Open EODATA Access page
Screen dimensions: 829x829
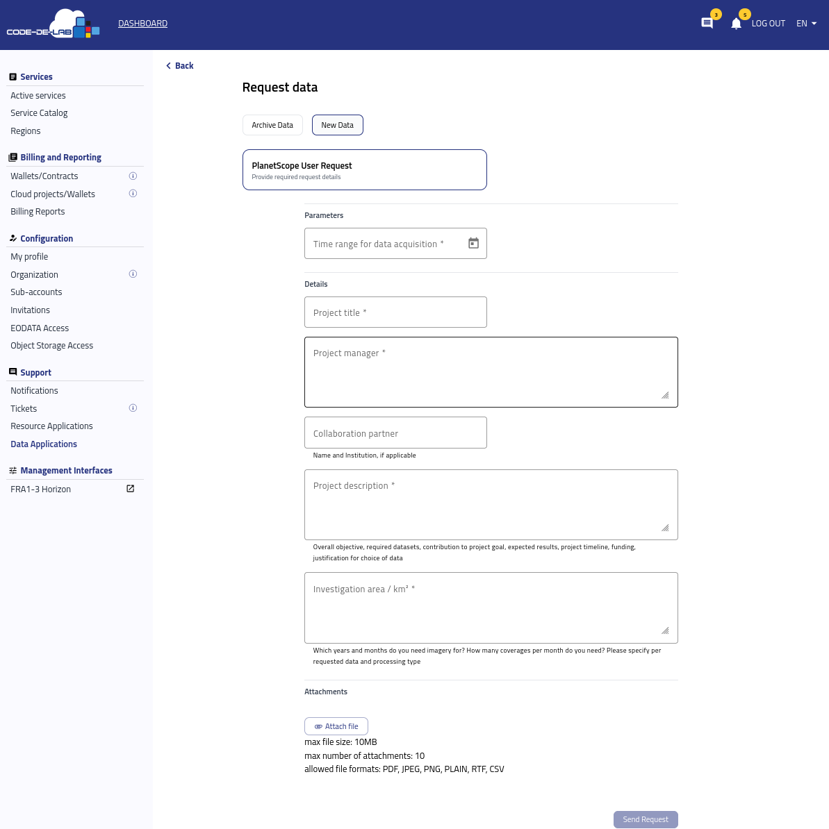pos(40,328)
